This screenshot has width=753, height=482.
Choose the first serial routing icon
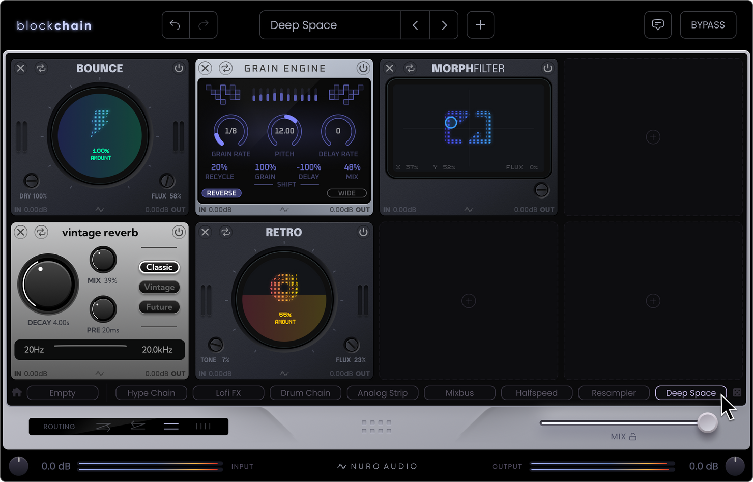[104, 427]
